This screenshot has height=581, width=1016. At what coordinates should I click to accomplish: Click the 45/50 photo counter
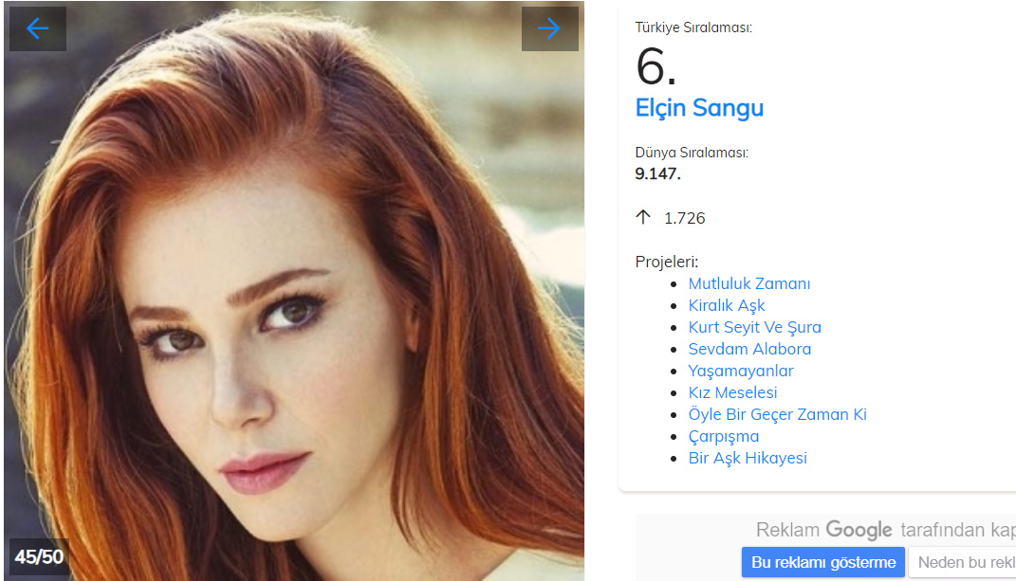point(39,556)
